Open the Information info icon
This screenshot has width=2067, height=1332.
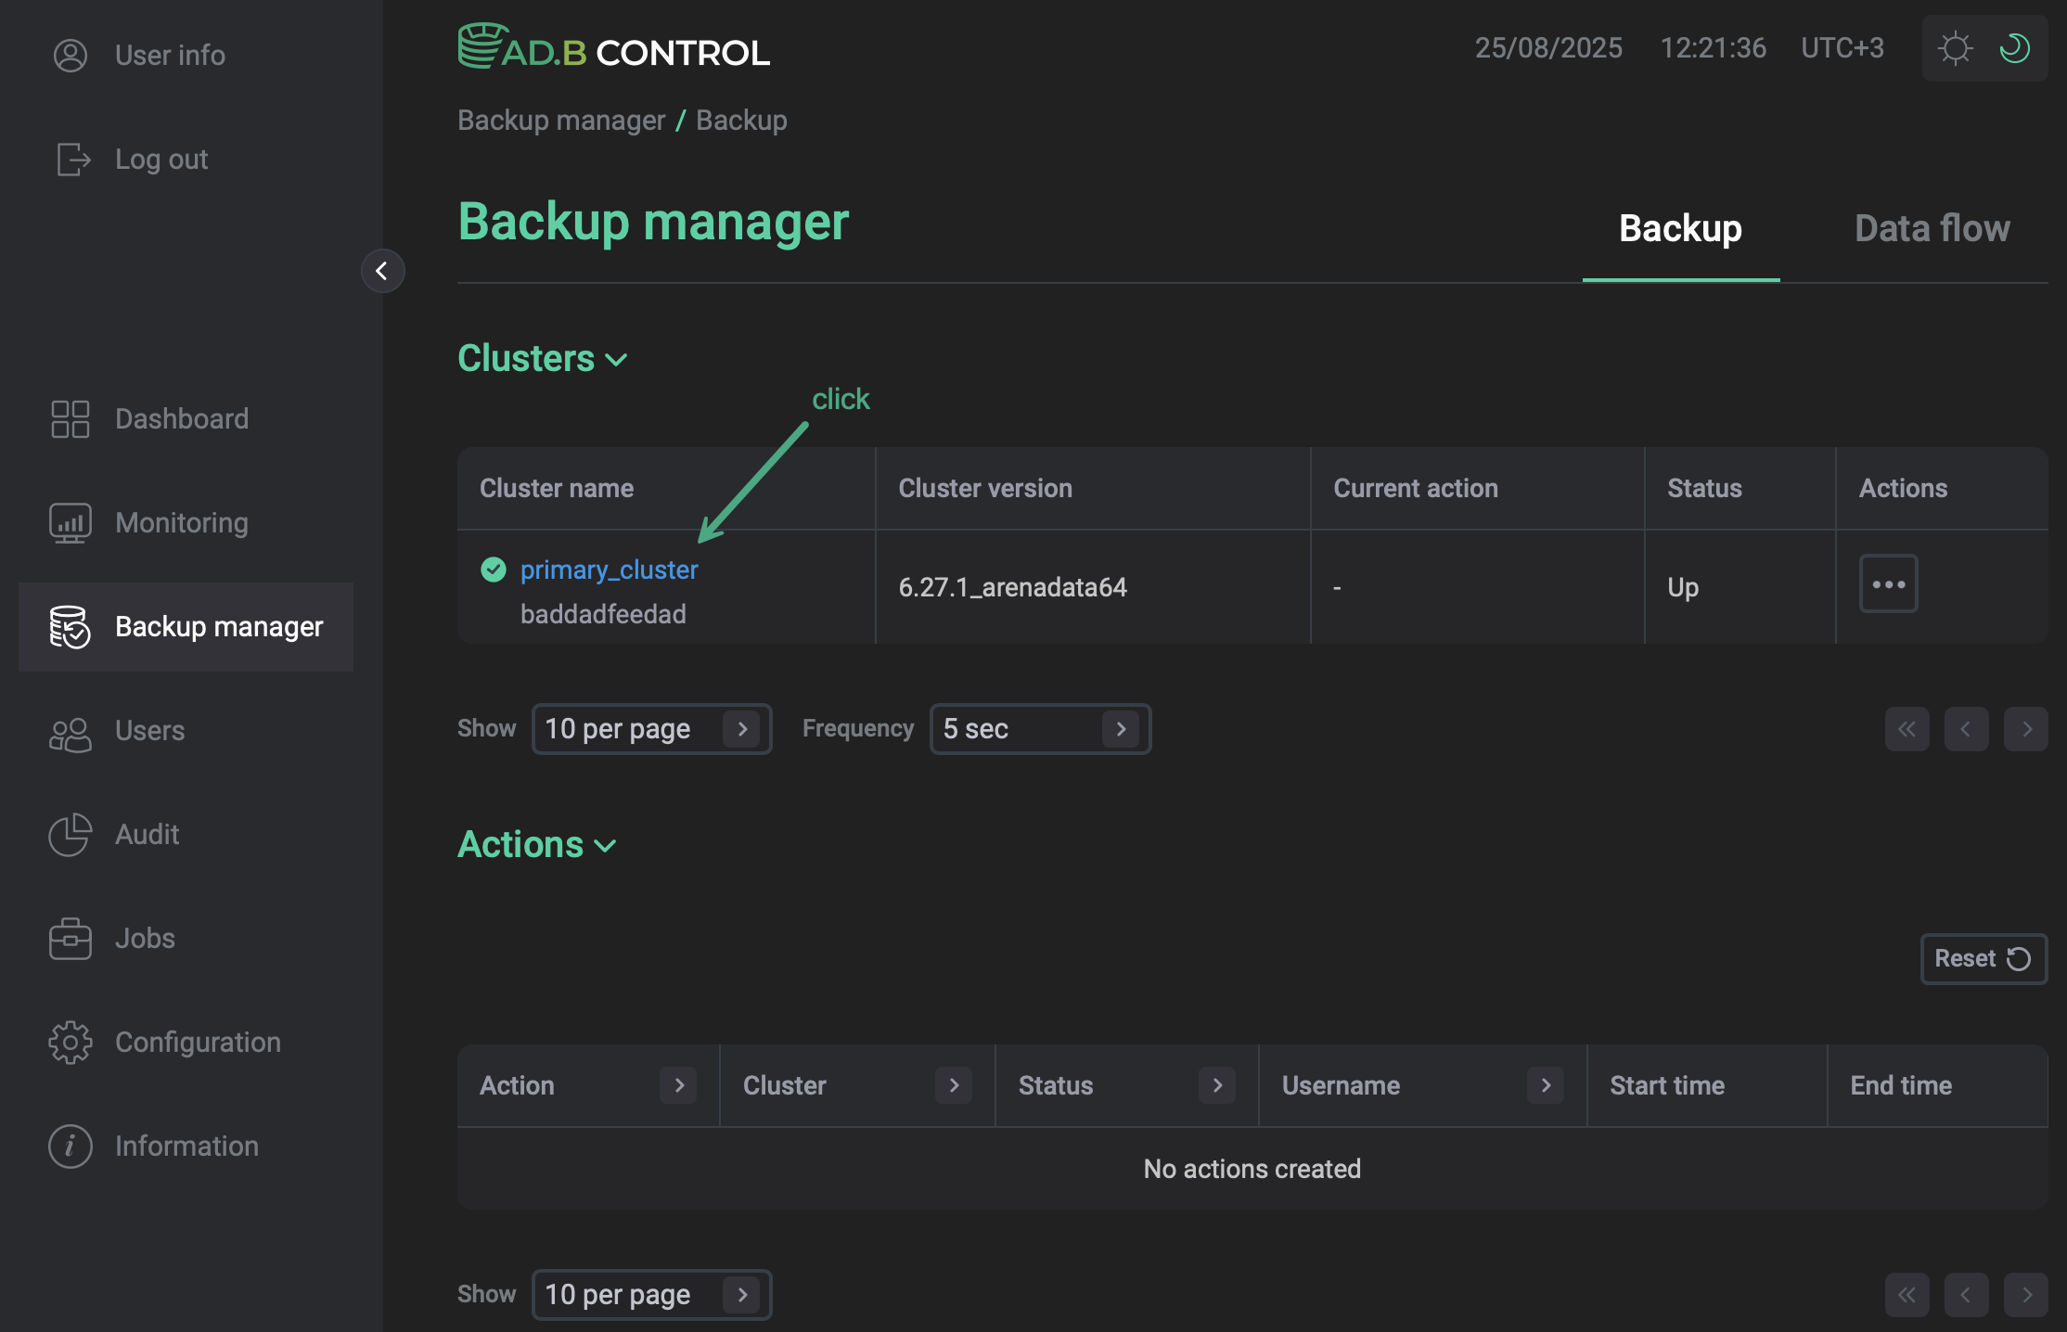click(70, 1146)
